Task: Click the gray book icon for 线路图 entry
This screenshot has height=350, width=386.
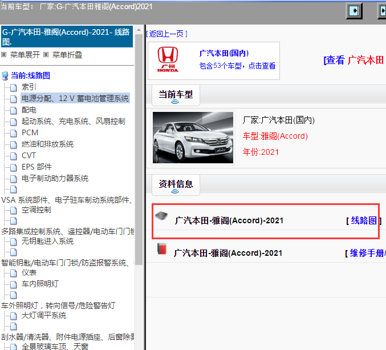Action: pyautogui.click(x=161, y=216)
